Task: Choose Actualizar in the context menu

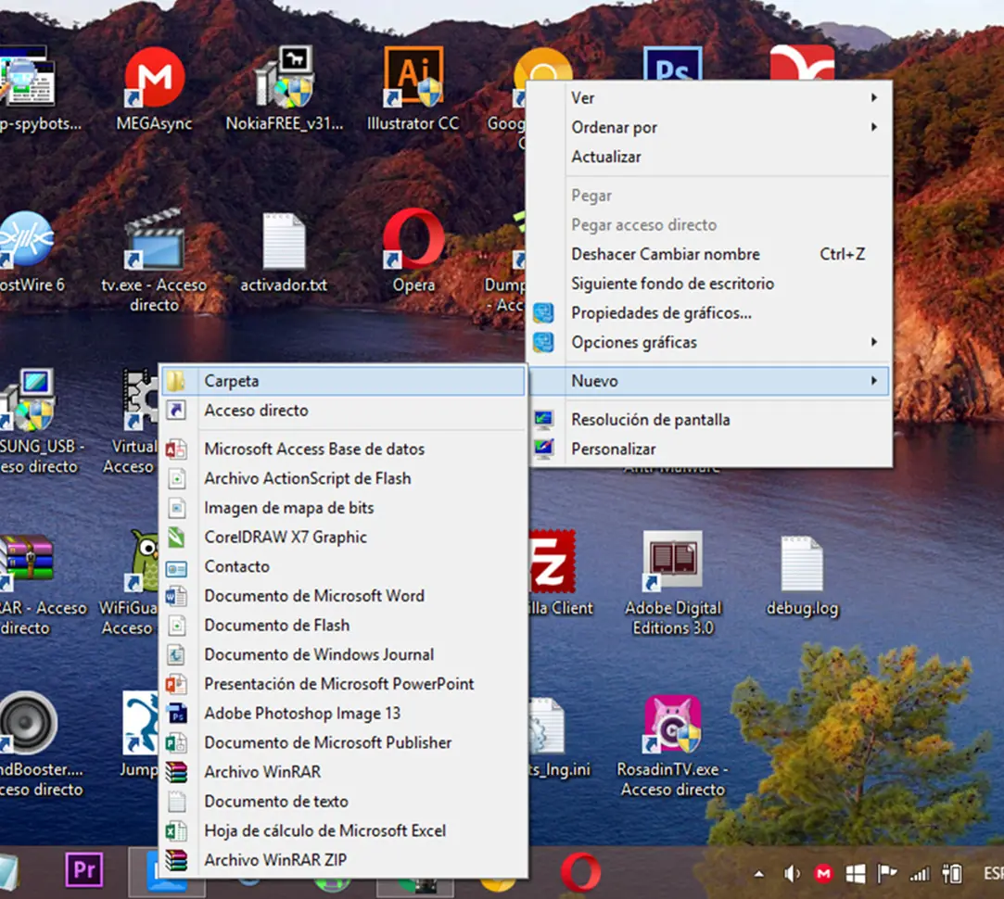Action: [x=709, y=157]
